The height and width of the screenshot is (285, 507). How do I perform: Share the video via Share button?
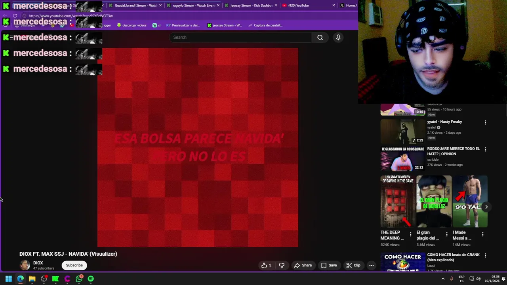click(303, 265)
